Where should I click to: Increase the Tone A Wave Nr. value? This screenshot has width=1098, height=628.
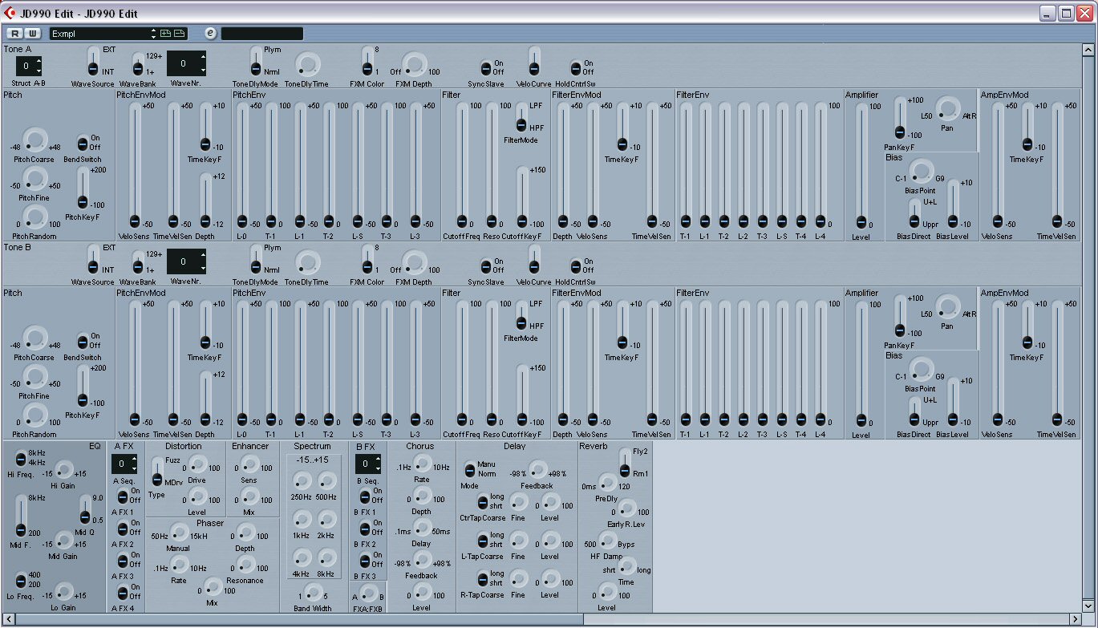click(203, 57)
